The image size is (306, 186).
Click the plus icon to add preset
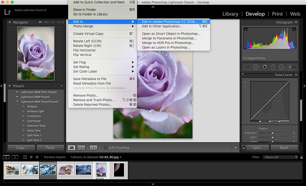tap(62, 86)
